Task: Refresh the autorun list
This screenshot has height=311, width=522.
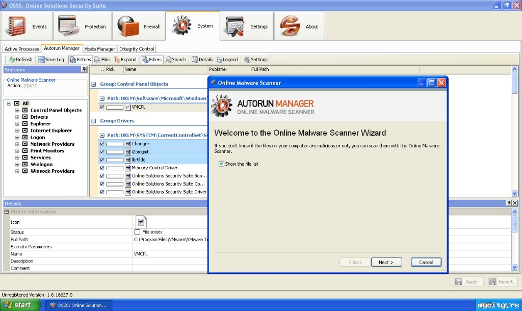Action: pos(20,59)
